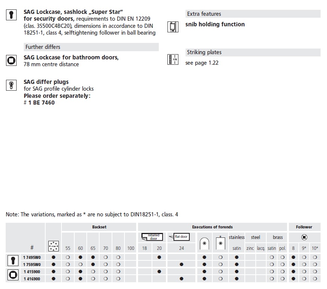Click "78 mm centre distance" text
This screenshot has height=289, width=327.
click(x=51, y=64)
